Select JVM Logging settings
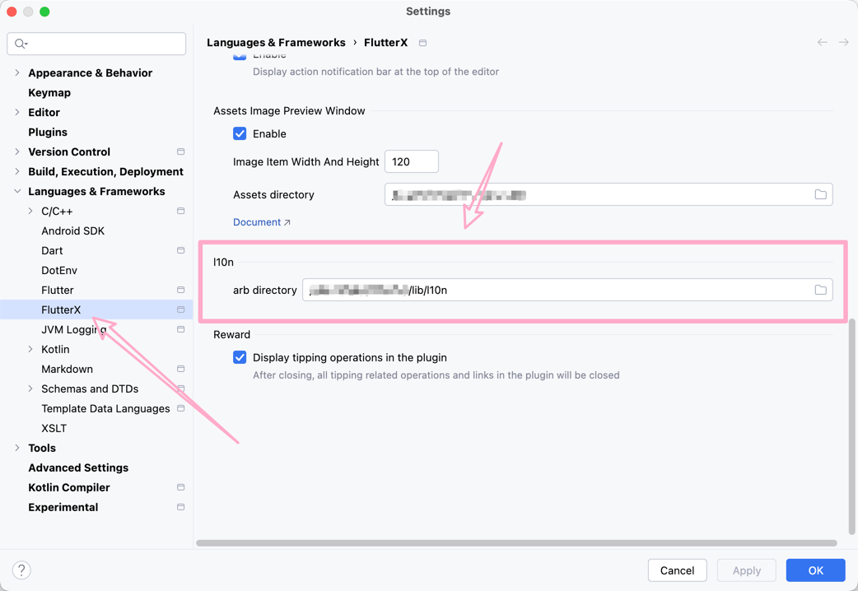This screenshot has height=591, width=858. 74,329
